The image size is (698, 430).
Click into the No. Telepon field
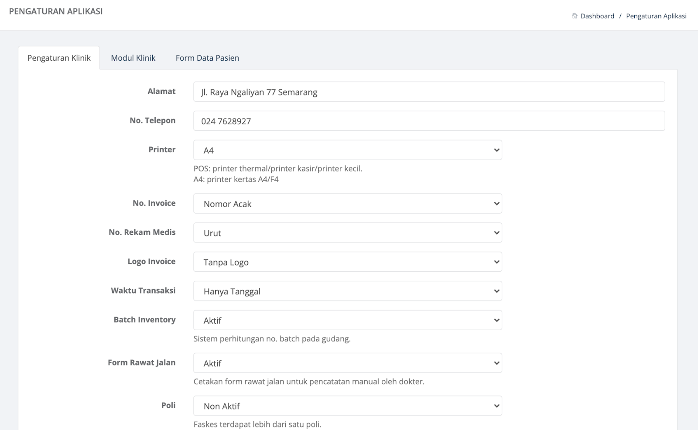click(x=429, y=121)
